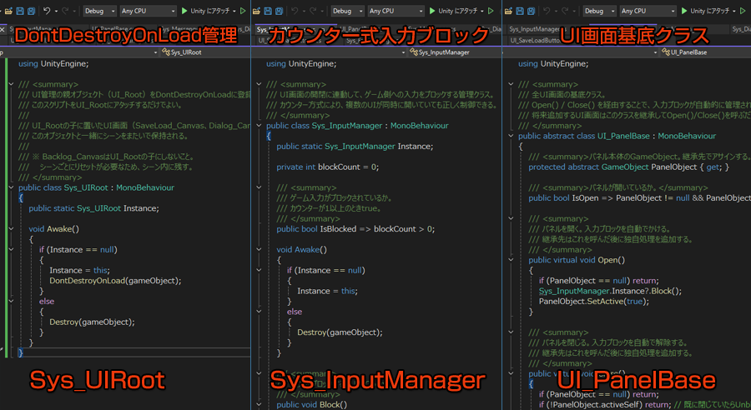Screen dimensions: 751x410
Task: Click Save icon in the Sys_UIRoot window toolbar
Action: tap(18, 11)
